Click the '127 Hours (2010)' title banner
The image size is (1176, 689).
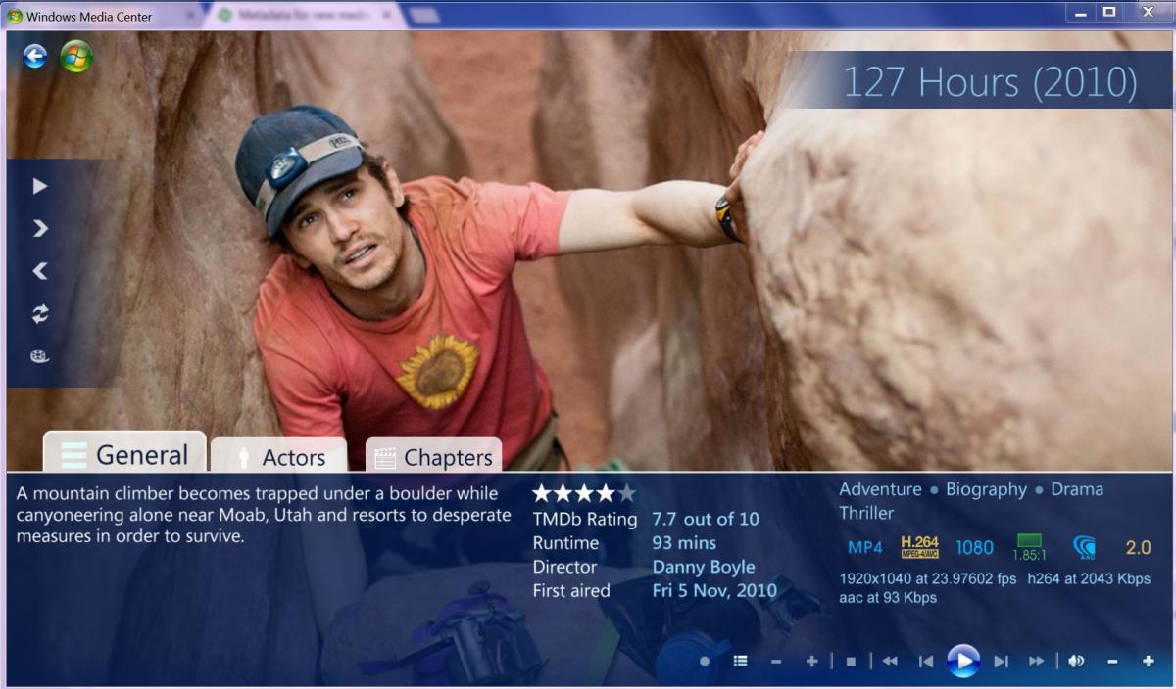990,82
